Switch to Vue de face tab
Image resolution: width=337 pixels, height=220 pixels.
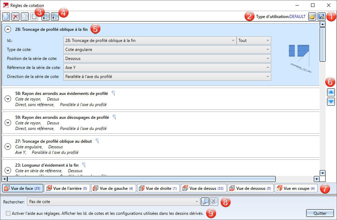tap(23, 188)
